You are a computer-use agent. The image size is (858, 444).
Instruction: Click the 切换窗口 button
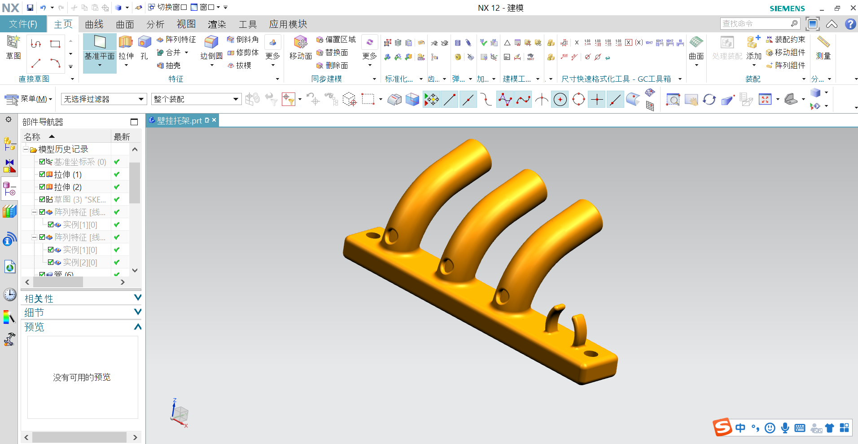[x=167, y=7]
